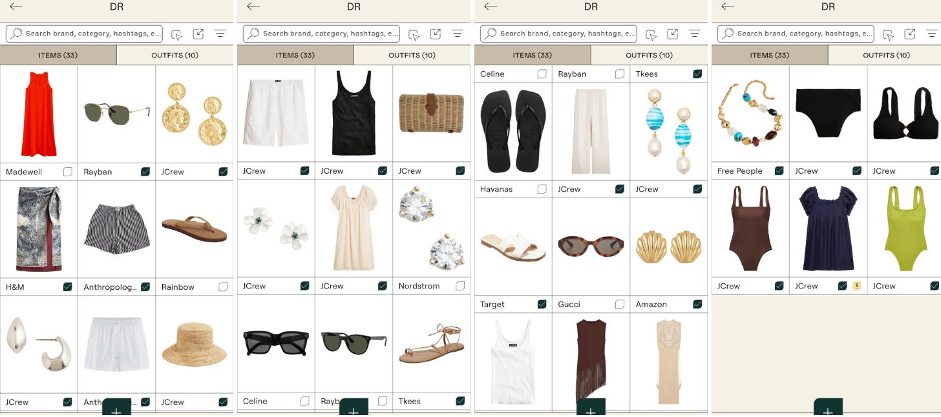Image resolution: width=941 pixels, height=417 pixels.
Task: Tick the Nordstrom stud earrings checkbox
Action: pos(460,286)
